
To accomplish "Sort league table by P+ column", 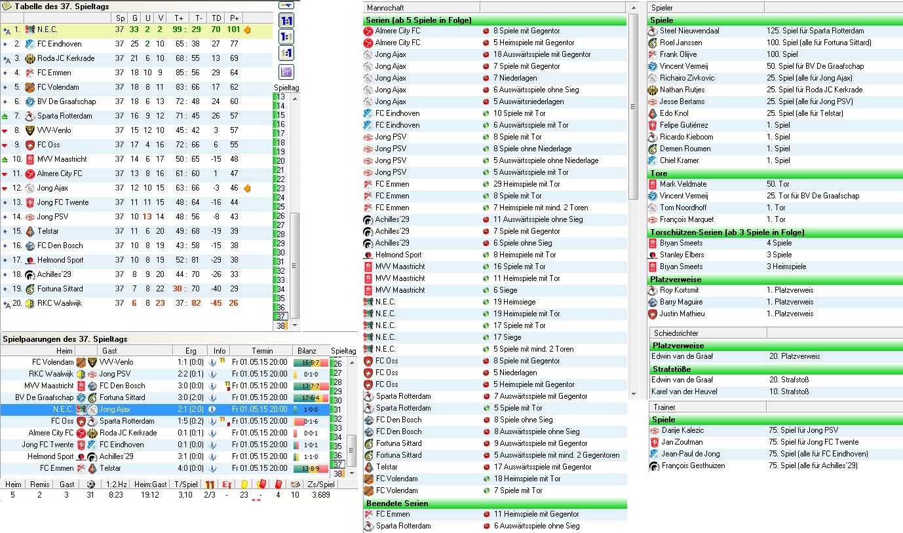I will 233,18.
